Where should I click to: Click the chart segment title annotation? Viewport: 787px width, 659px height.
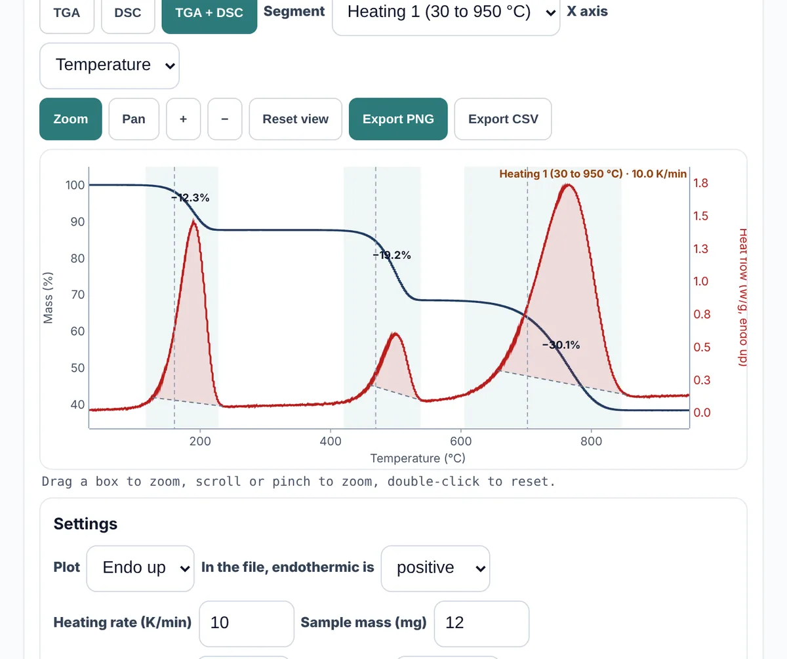(x=593, y=174)
